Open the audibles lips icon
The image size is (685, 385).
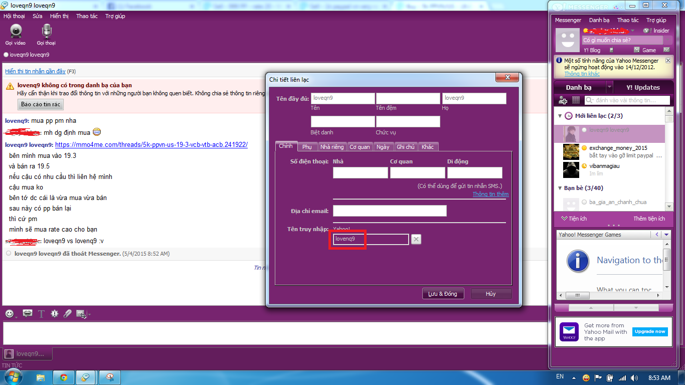(x=28, y=314)
